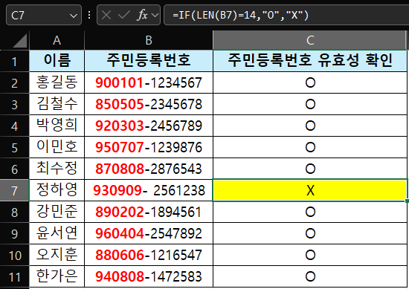Click the Cancel (X) formula icon

click(x=106, y=15)
